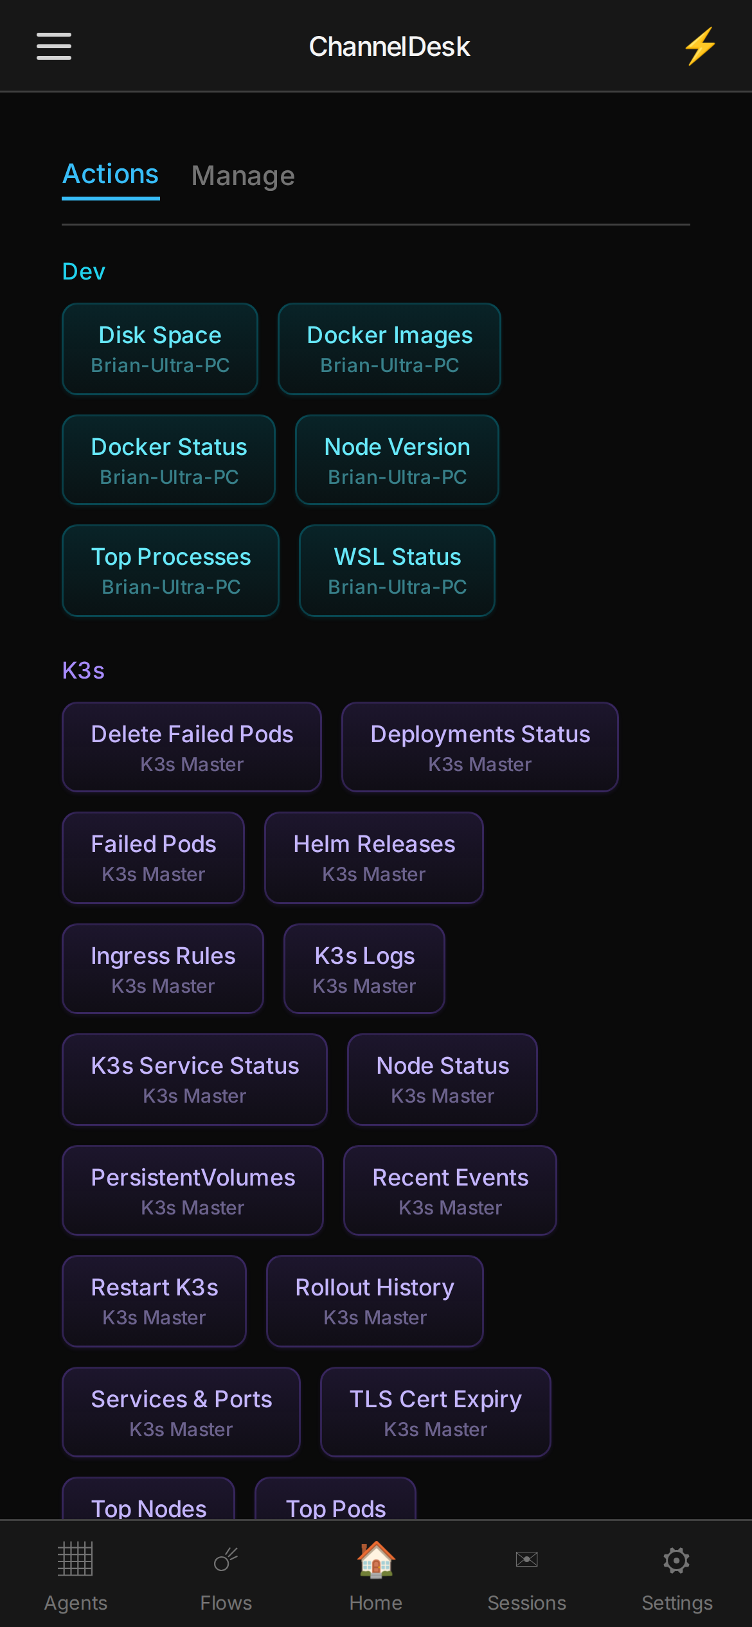752x1627 pixels.
Task: Launch the WSL Status action
Action: tap(397, 571)
